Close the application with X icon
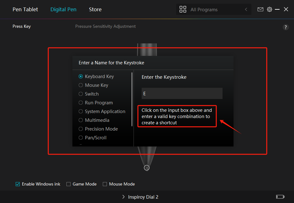This screenshot has height=203, width=294. (x=286, y=9)
